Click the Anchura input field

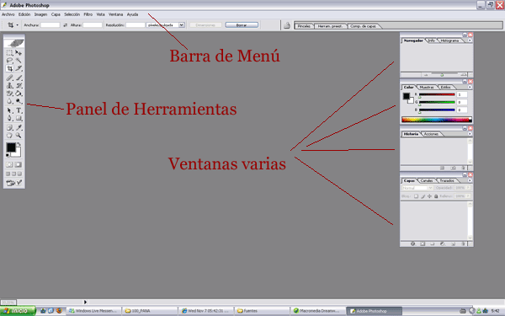coord(50,24)
